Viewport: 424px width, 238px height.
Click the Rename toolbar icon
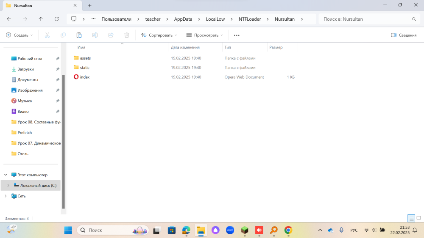point(95,35)
